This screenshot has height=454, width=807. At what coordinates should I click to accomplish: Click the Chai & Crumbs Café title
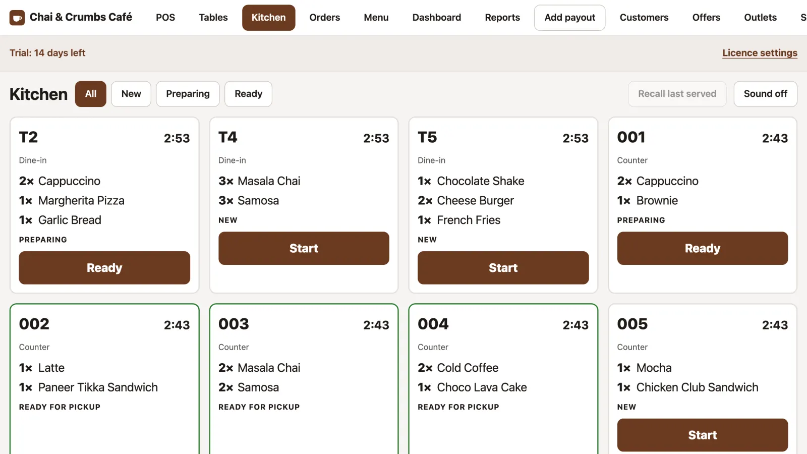coord(81,17)
